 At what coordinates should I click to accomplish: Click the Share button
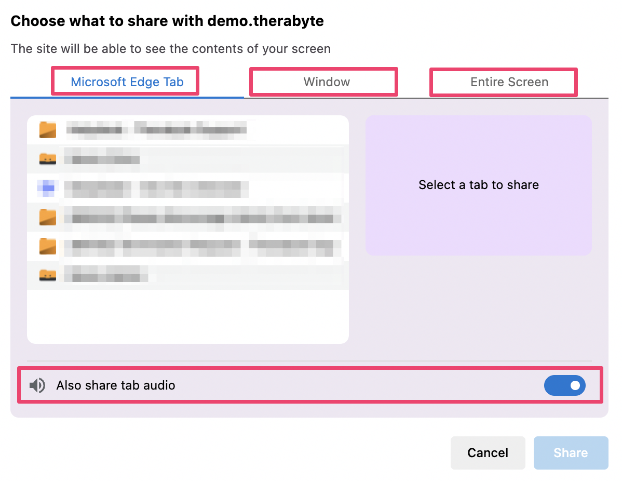click(571, 453)
